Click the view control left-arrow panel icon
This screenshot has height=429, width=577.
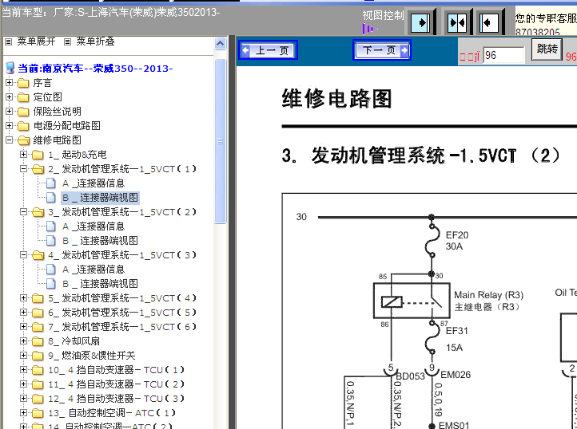tap(489, 23)
